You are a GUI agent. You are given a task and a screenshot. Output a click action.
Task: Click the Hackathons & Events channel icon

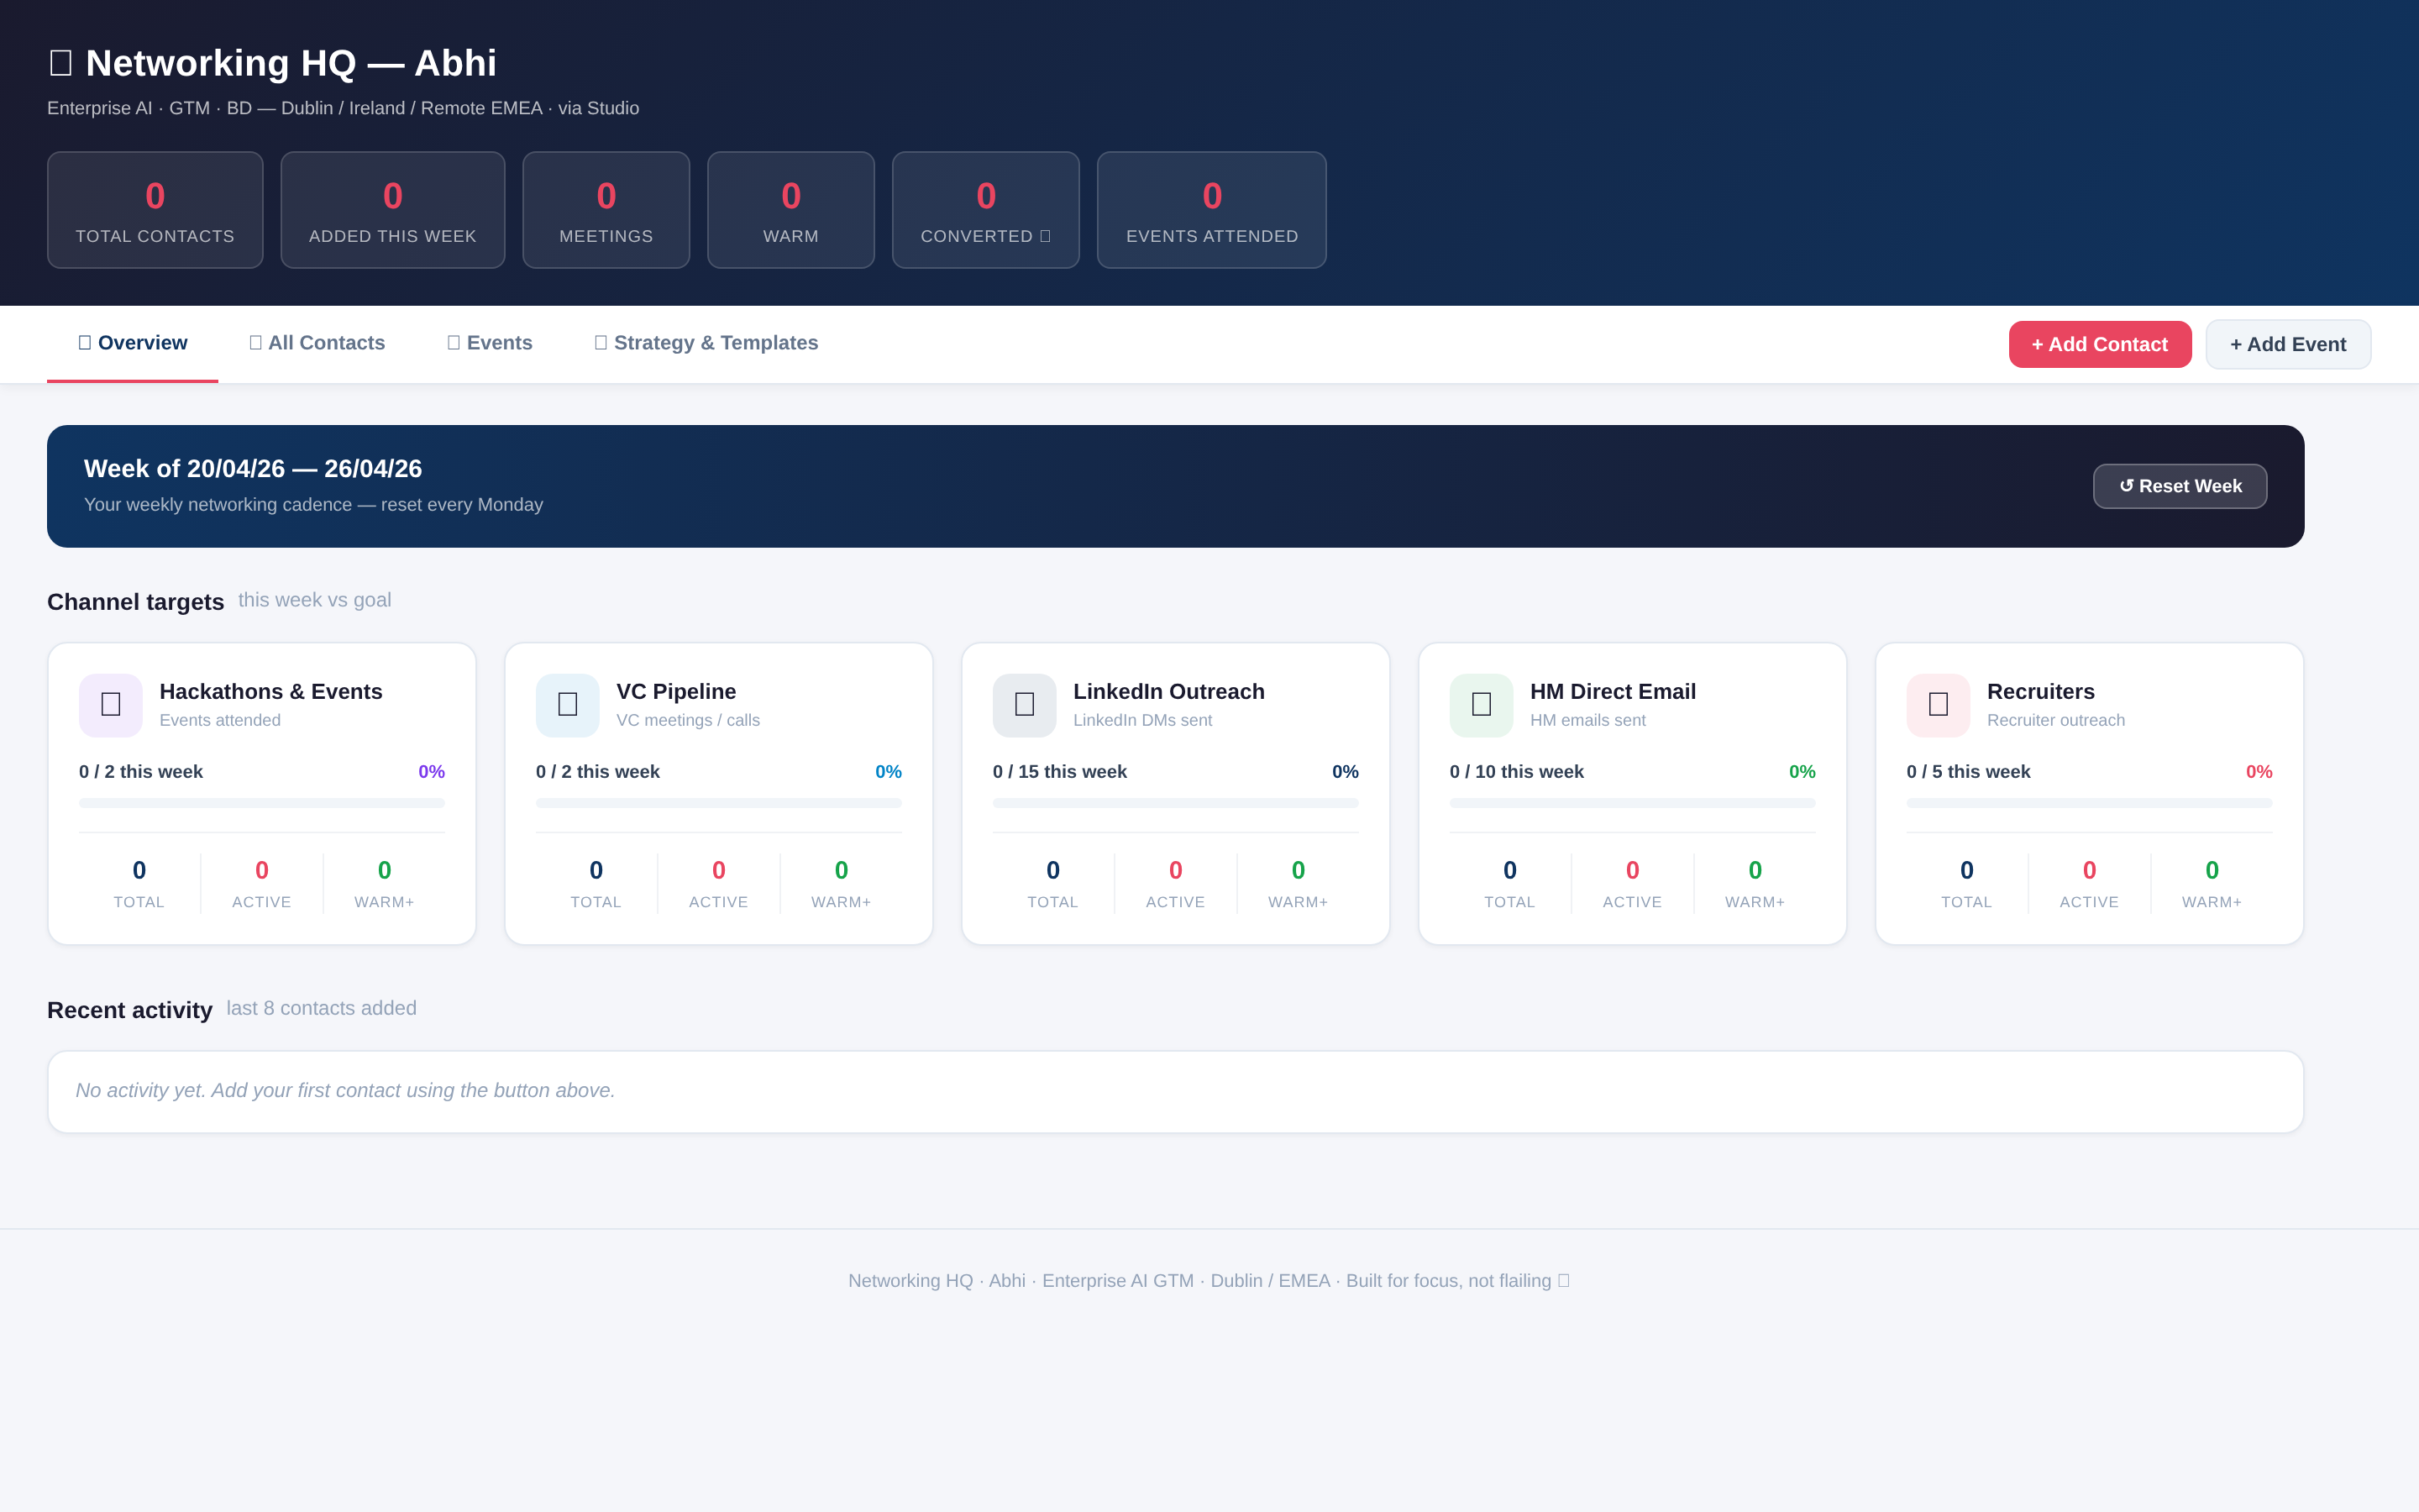(x=111, y=705)
